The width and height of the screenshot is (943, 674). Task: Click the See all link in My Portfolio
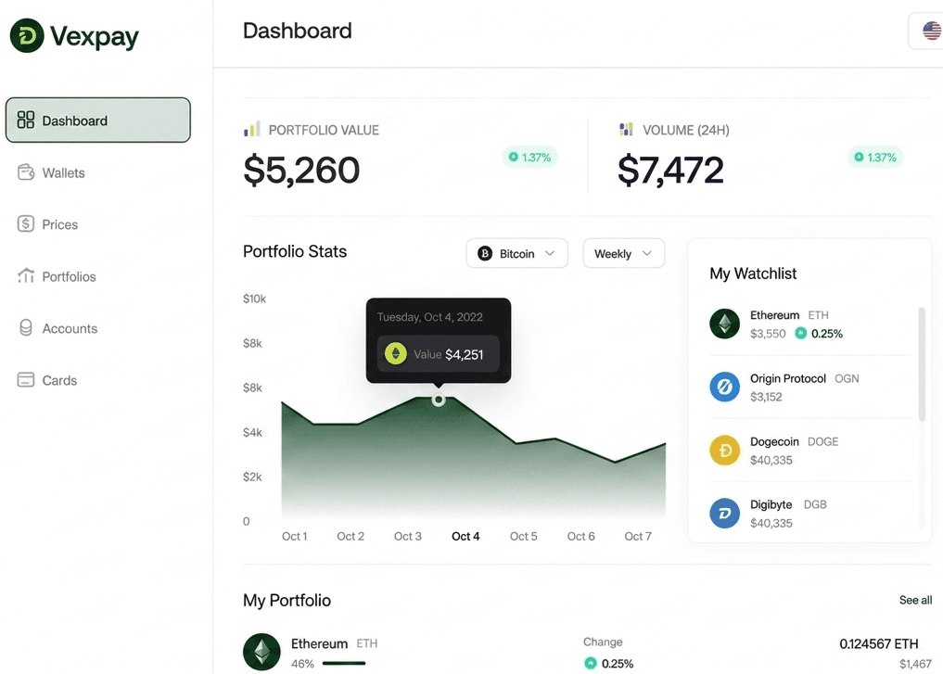click(x=915, y=600)
